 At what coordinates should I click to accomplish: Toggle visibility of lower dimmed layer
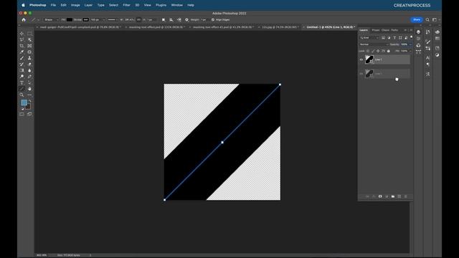click(361, 74)
